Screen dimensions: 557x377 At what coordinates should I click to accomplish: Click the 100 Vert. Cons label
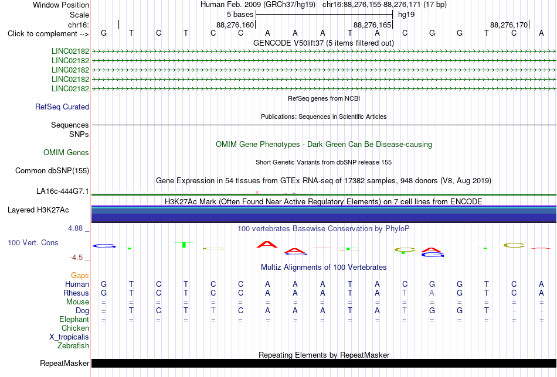click(33, 242)
